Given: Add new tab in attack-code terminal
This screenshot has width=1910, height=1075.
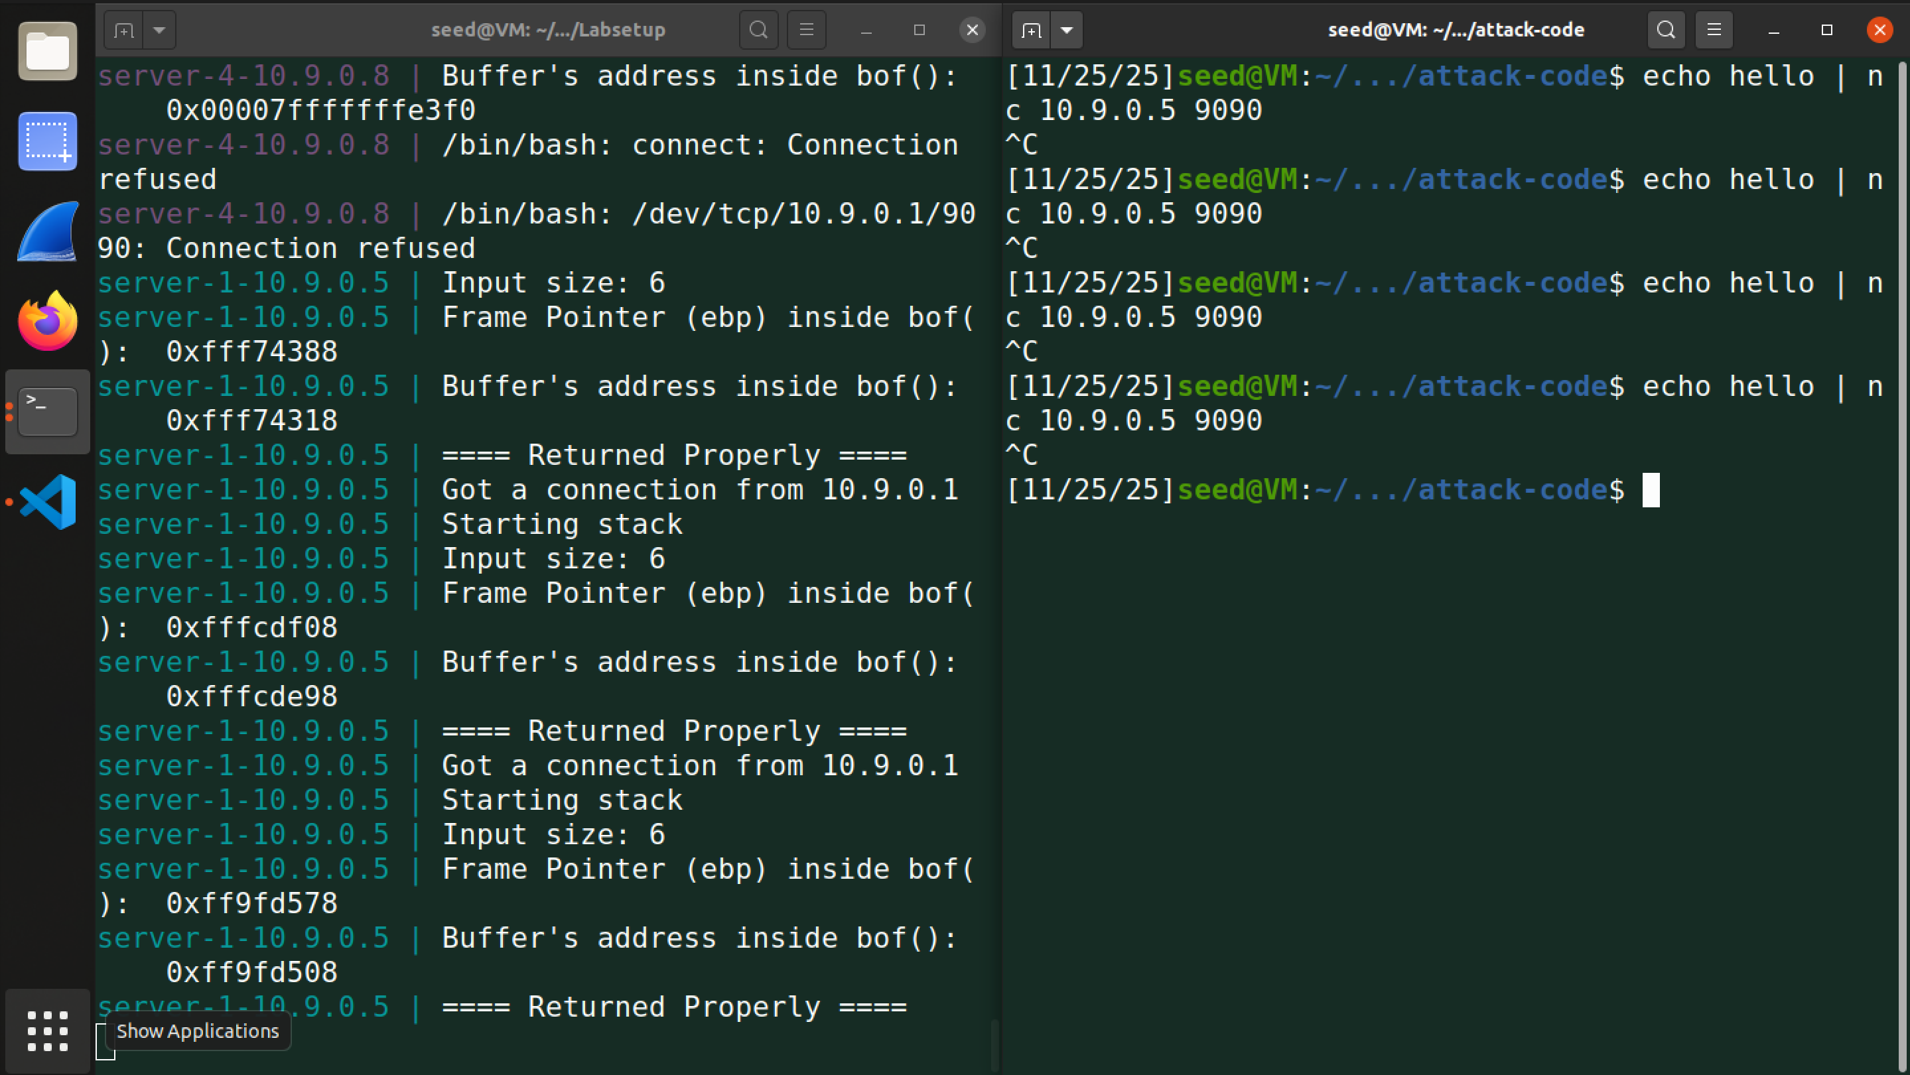Looking at the screenshot, I should point(1030,31).
